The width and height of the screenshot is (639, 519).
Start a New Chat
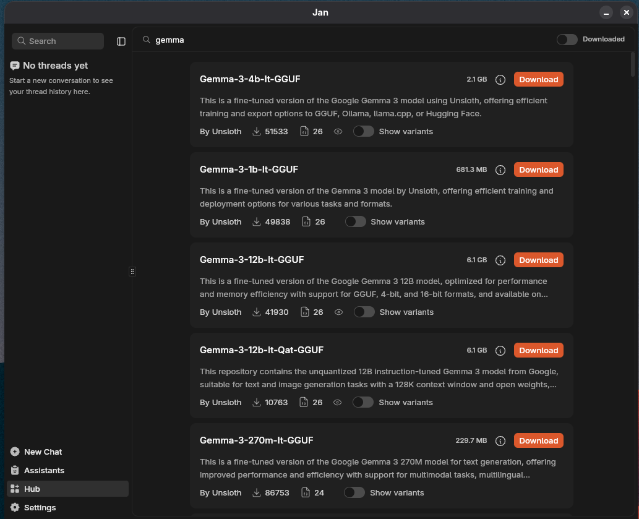pyautogui.click(x=43, y=452)
